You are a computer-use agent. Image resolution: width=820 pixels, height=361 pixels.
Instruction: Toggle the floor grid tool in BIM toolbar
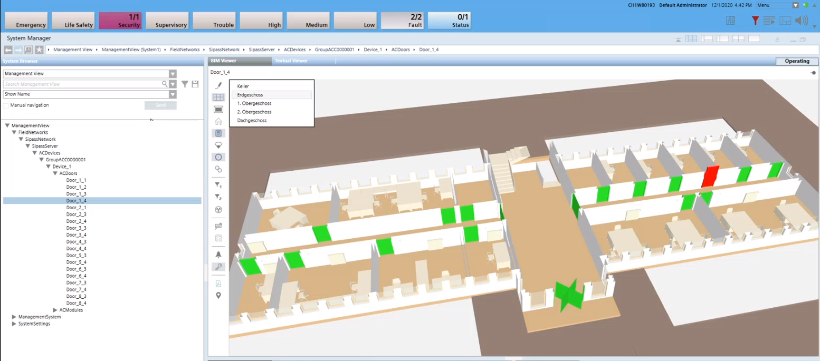218,97
